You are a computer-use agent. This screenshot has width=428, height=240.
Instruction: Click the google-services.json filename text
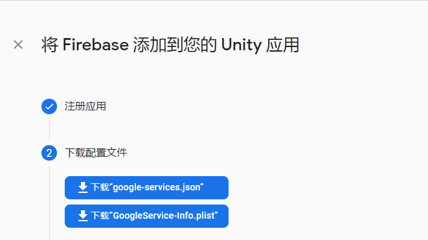click(x=157, y=188)
